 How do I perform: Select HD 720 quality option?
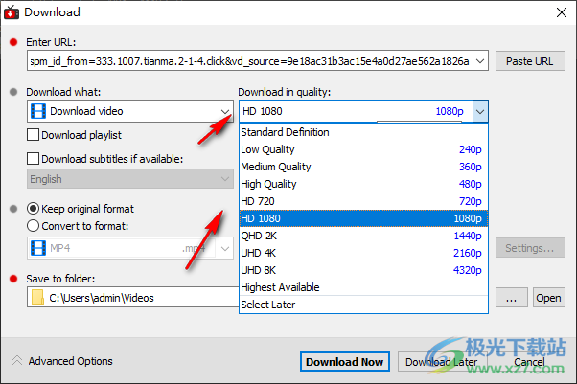point(359,201)
